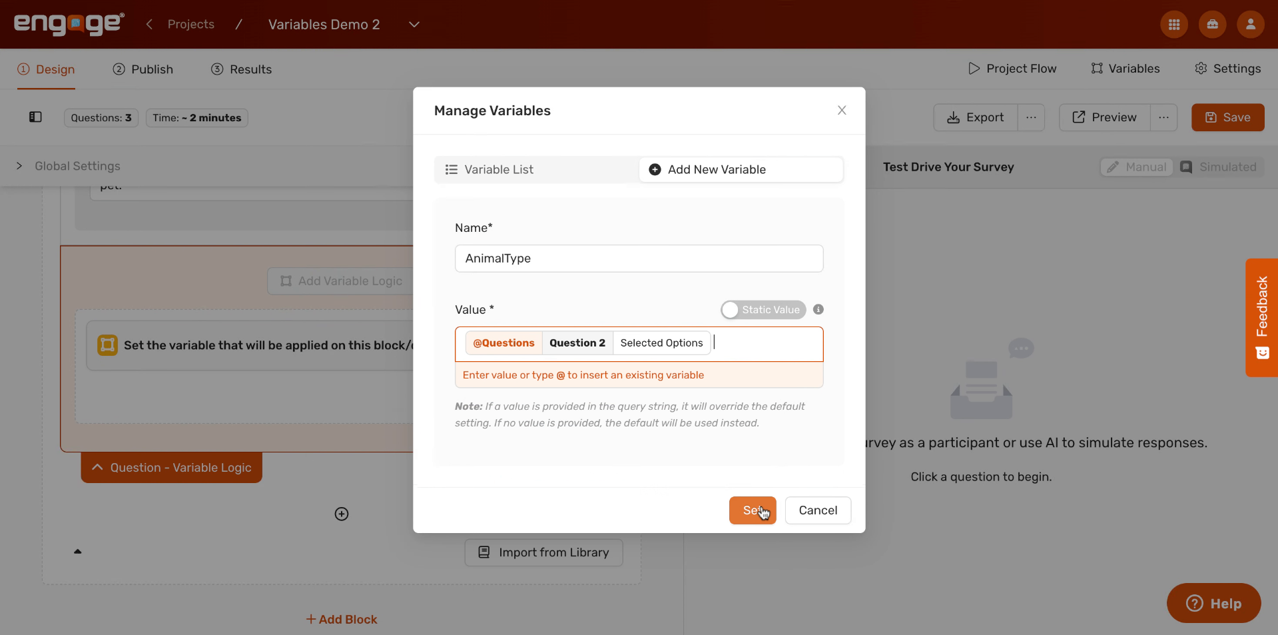Image resolution: width=1278 pixels, height=635 pixels.
Task: Click Set button in the dialog
Action: 753,510
